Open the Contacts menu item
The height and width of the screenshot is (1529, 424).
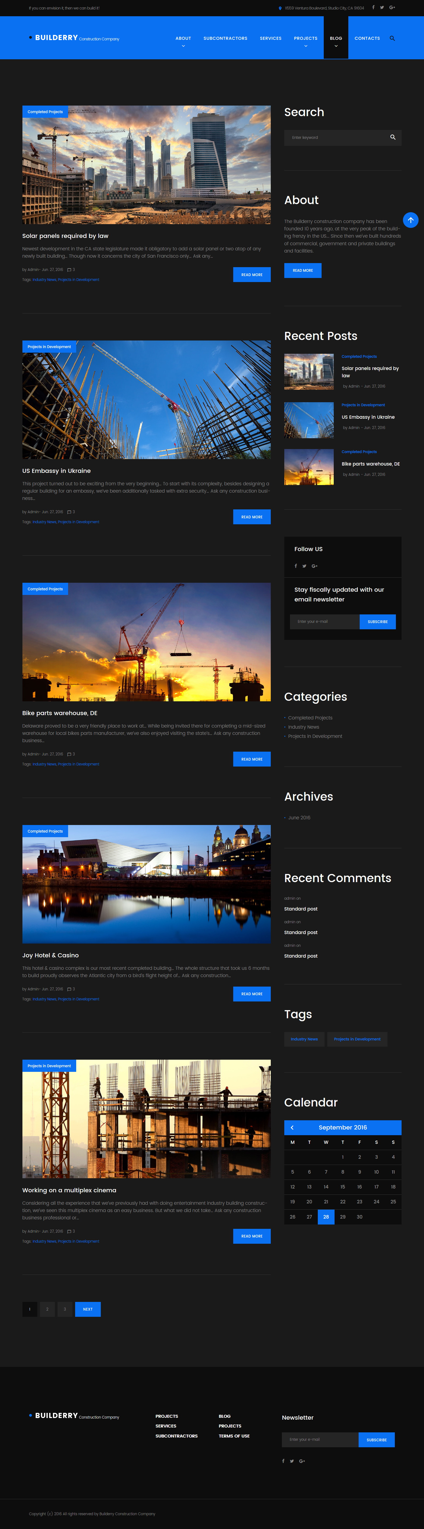367,38
